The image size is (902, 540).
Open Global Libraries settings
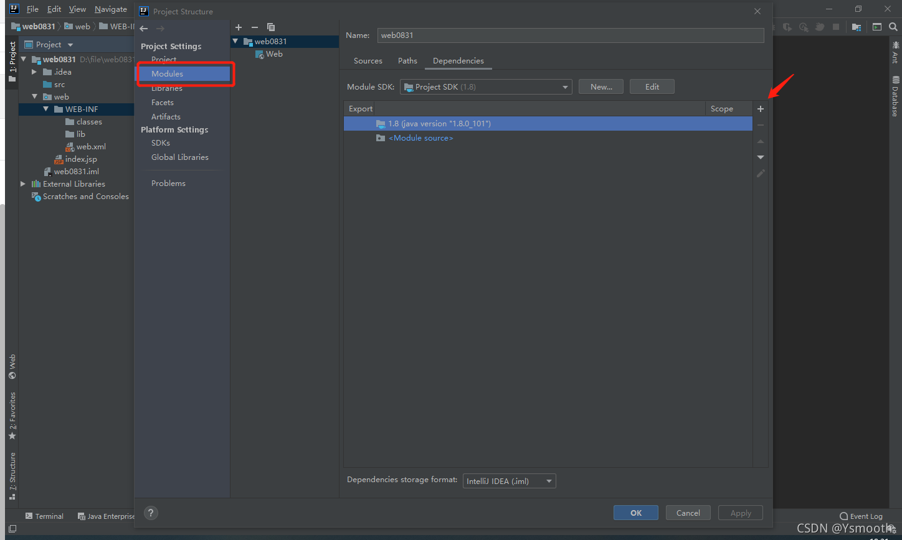click(180, 157)
